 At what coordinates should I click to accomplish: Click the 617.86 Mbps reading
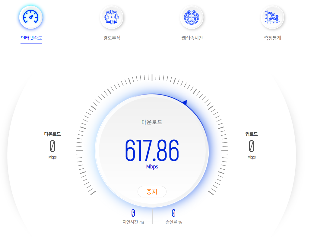click(152, 151)
